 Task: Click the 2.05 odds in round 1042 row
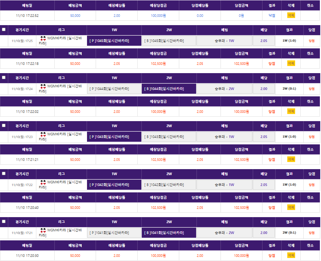(x=264, y=185)
